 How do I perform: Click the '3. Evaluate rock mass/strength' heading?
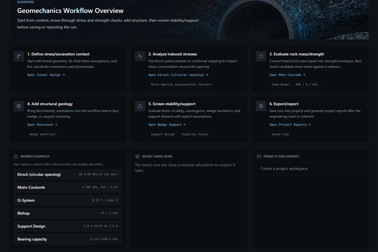tap(297, 54)
